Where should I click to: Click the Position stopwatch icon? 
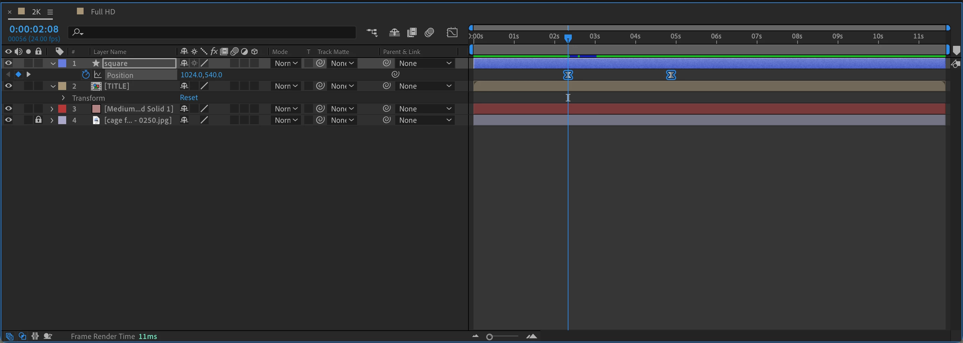tap(86, 74)
